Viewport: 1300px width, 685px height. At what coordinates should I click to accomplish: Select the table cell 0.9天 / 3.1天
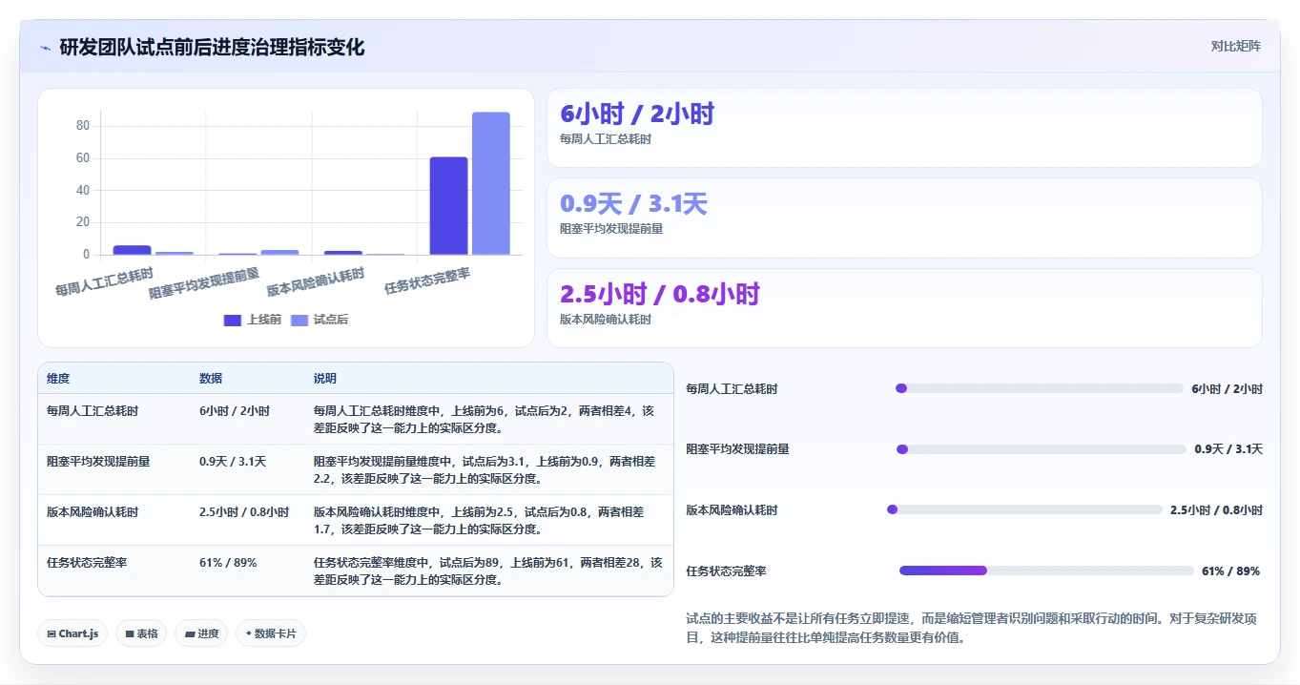[x=233, y=462]
